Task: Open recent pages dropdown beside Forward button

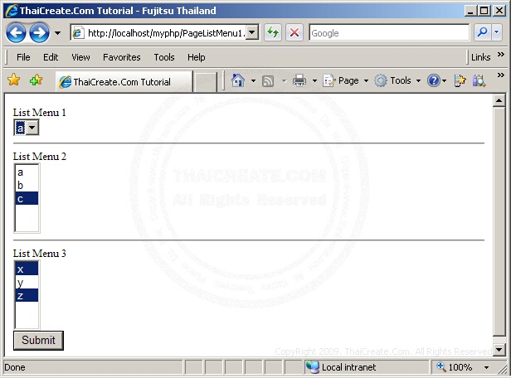Action: tap(57, 33)
